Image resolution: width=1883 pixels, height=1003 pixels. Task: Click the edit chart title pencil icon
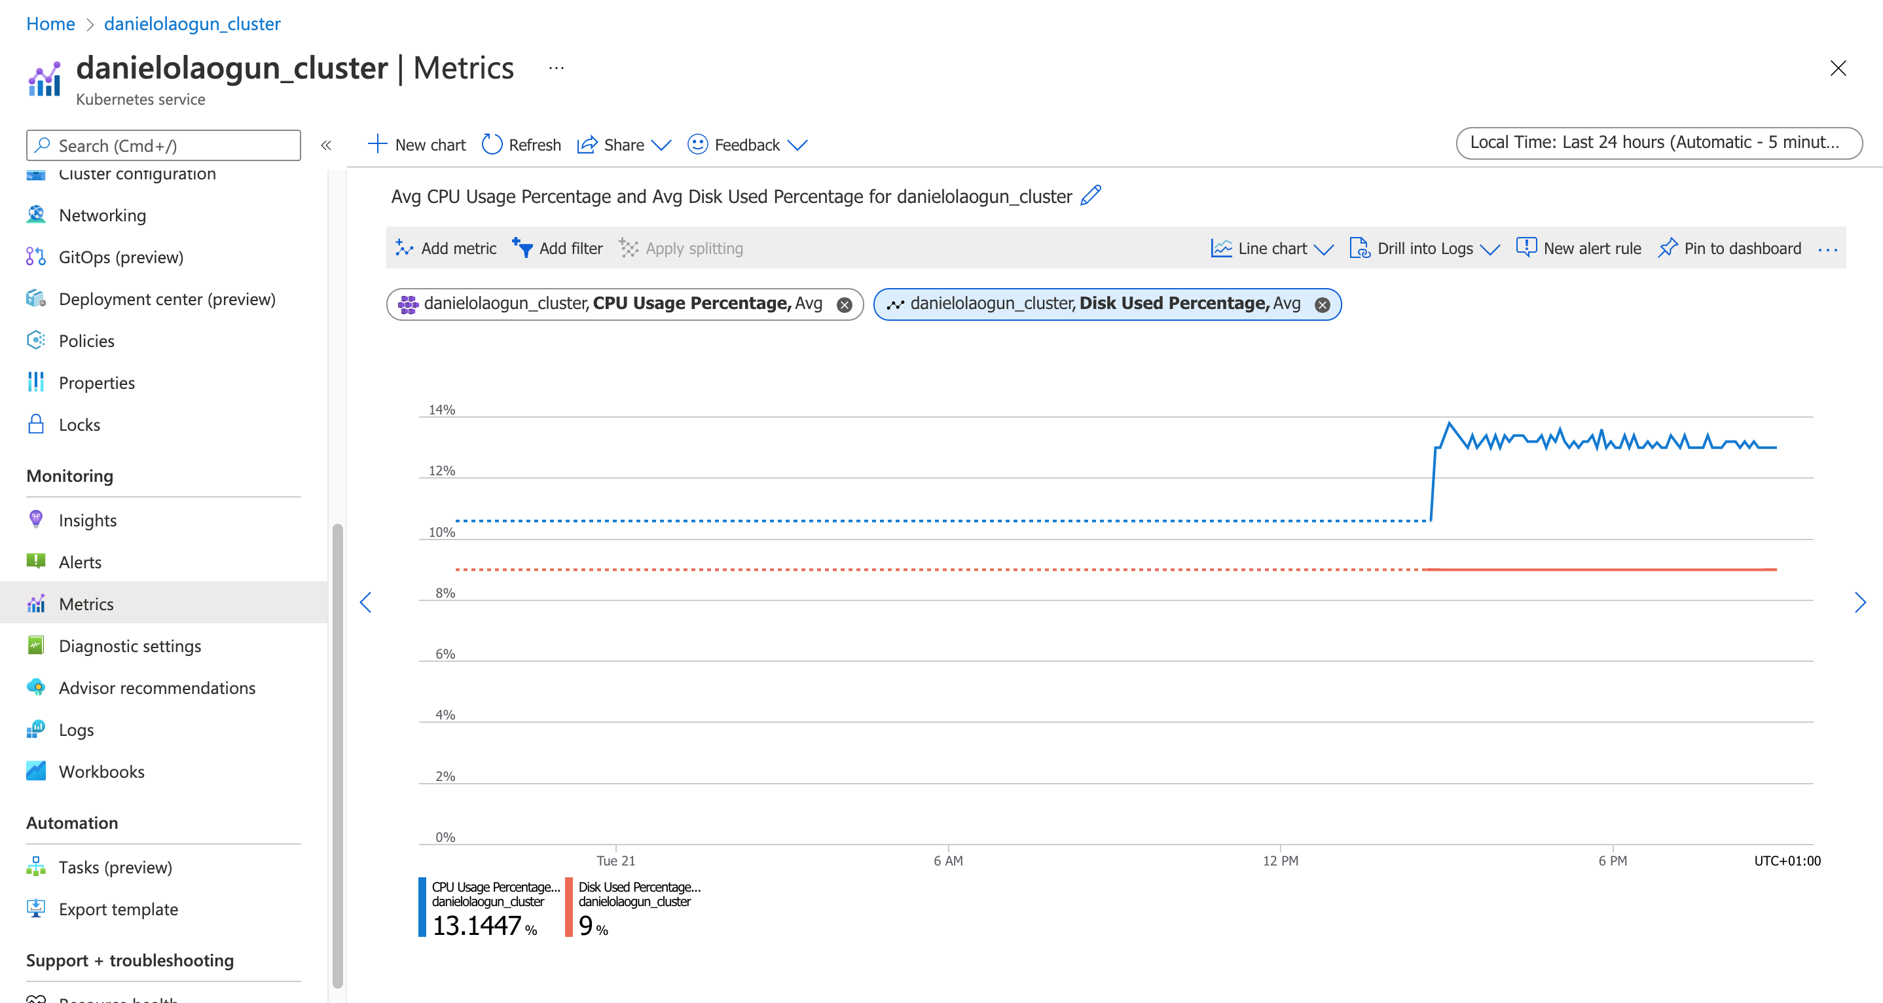[1091, 196]
